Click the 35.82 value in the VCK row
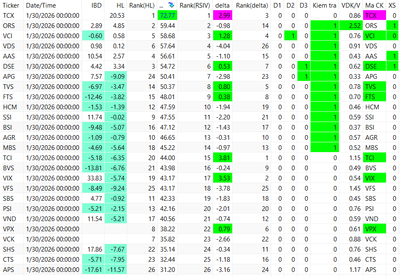 [167, 239]
